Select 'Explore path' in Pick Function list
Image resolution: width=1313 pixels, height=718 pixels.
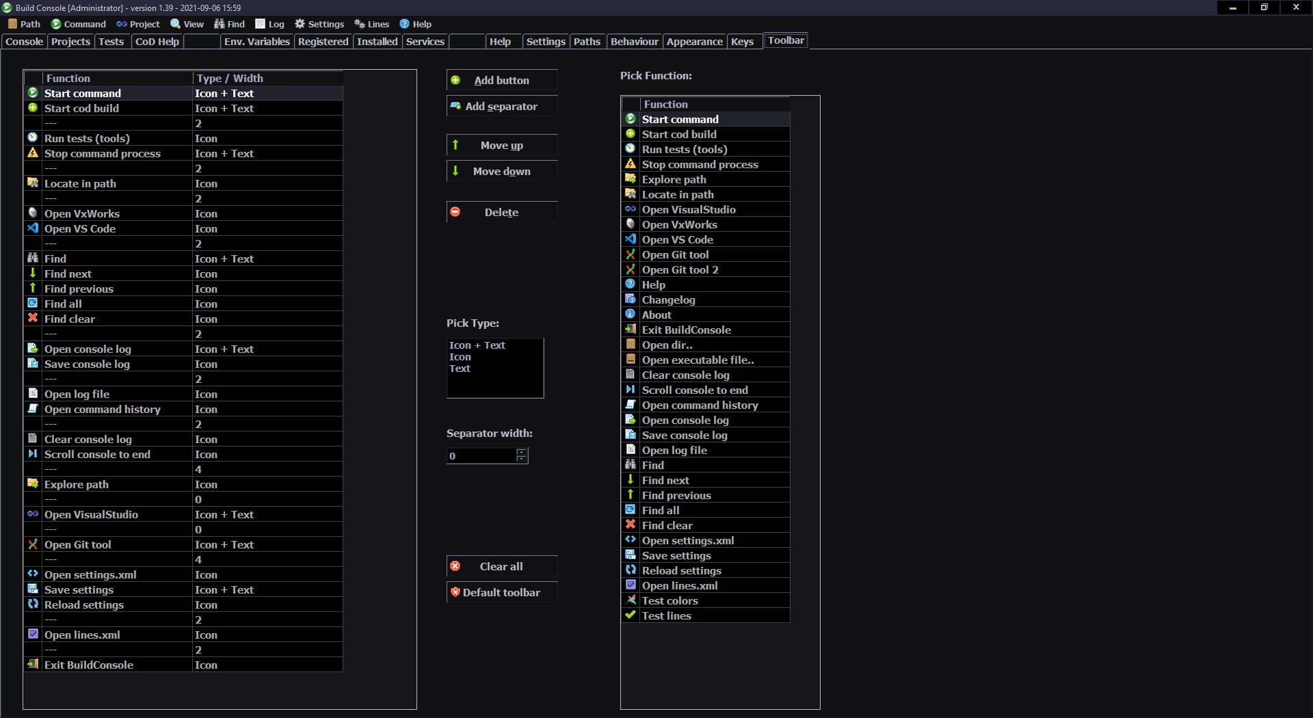(x=706, y=179)
